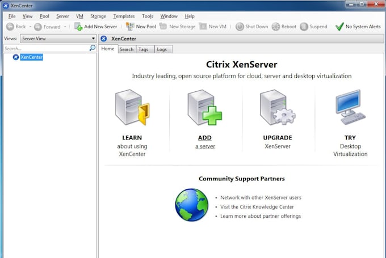Screen dimensions: 386x258
Task: Maximize the XenCenter window
Action: 362,4
